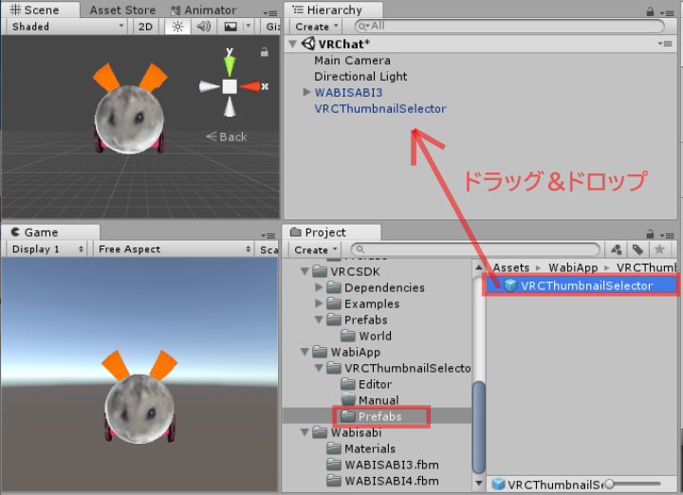The image size is (683, 495).
Task: Select VRCThumbnailSelector in Hierarchy
Action: pos(379,108)
